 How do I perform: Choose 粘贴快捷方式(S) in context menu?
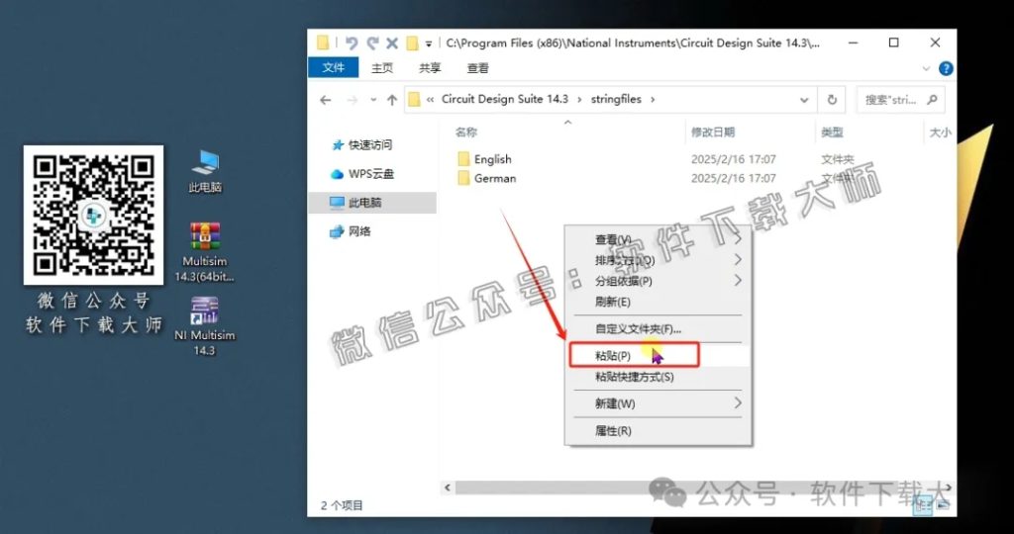pos(659,377)
